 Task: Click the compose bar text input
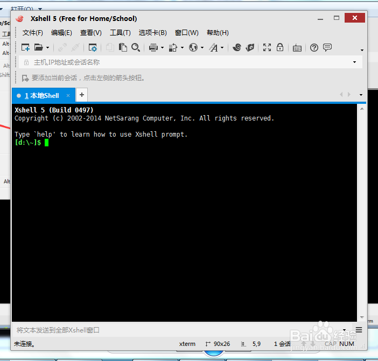177,330
